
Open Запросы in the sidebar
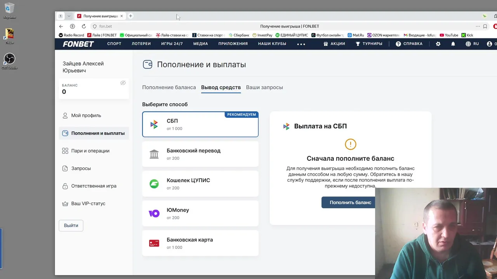click(94, 168)
